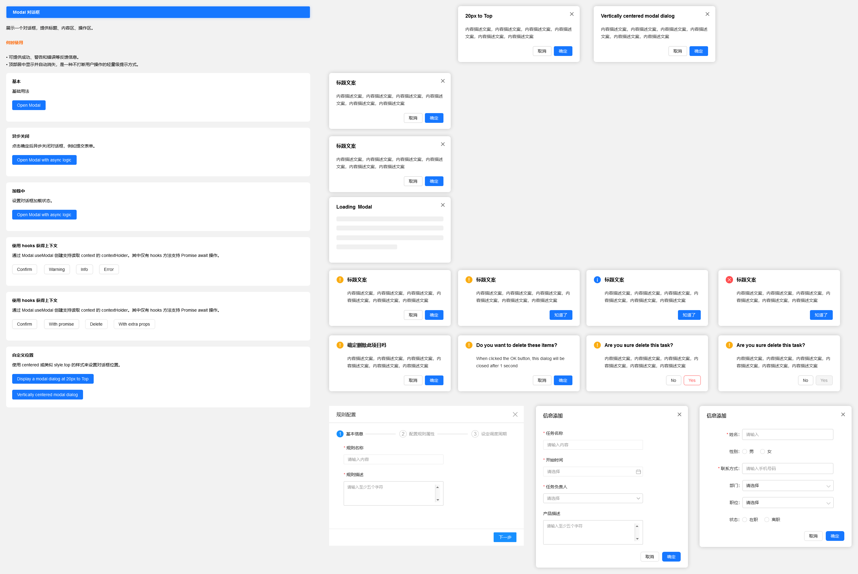Viewport: 858px width, 574px height.
Task: Click the orange 何时使用 heading
Action: tap(15, 43)
